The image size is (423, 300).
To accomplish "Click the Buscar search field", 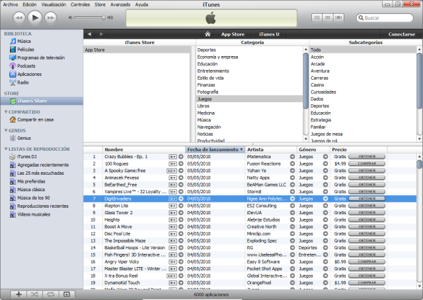I will pos(385,18).
